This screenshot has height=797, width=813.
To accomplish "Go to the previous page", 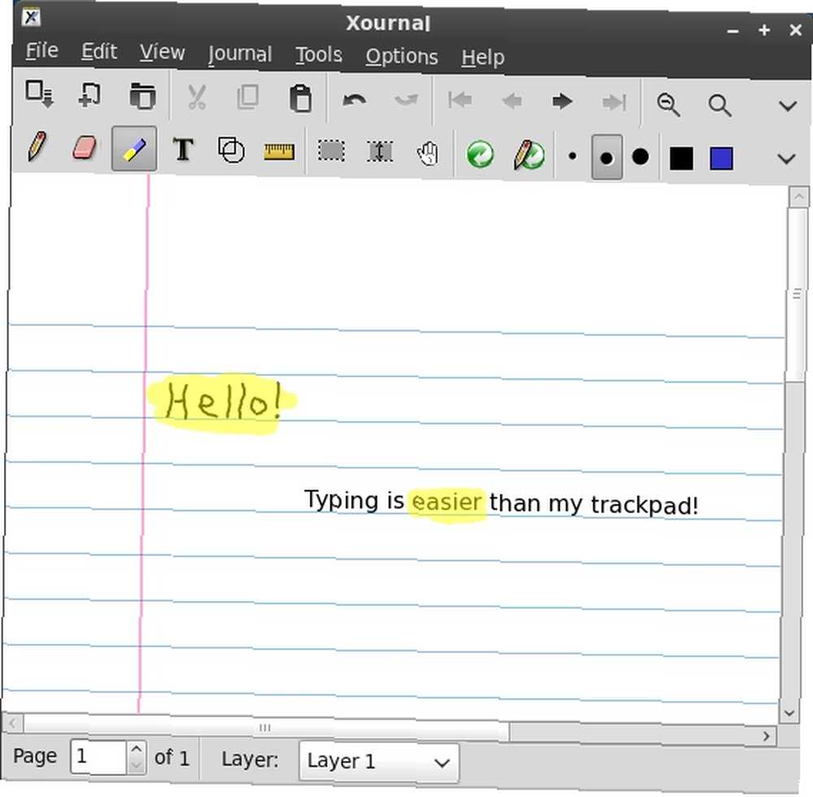I will 511,101.
